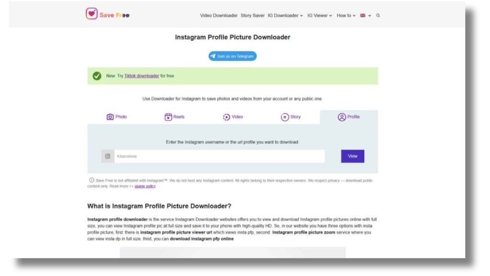The height and width of the screenshot is (276, 490).
Task: Open the search magnifier icon in header
Action: 378,15
